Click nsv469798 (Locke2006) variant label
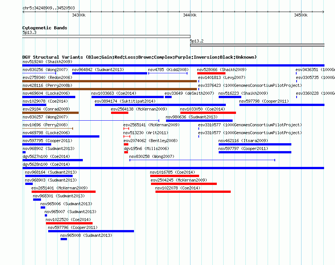 [x=46, y=133]
